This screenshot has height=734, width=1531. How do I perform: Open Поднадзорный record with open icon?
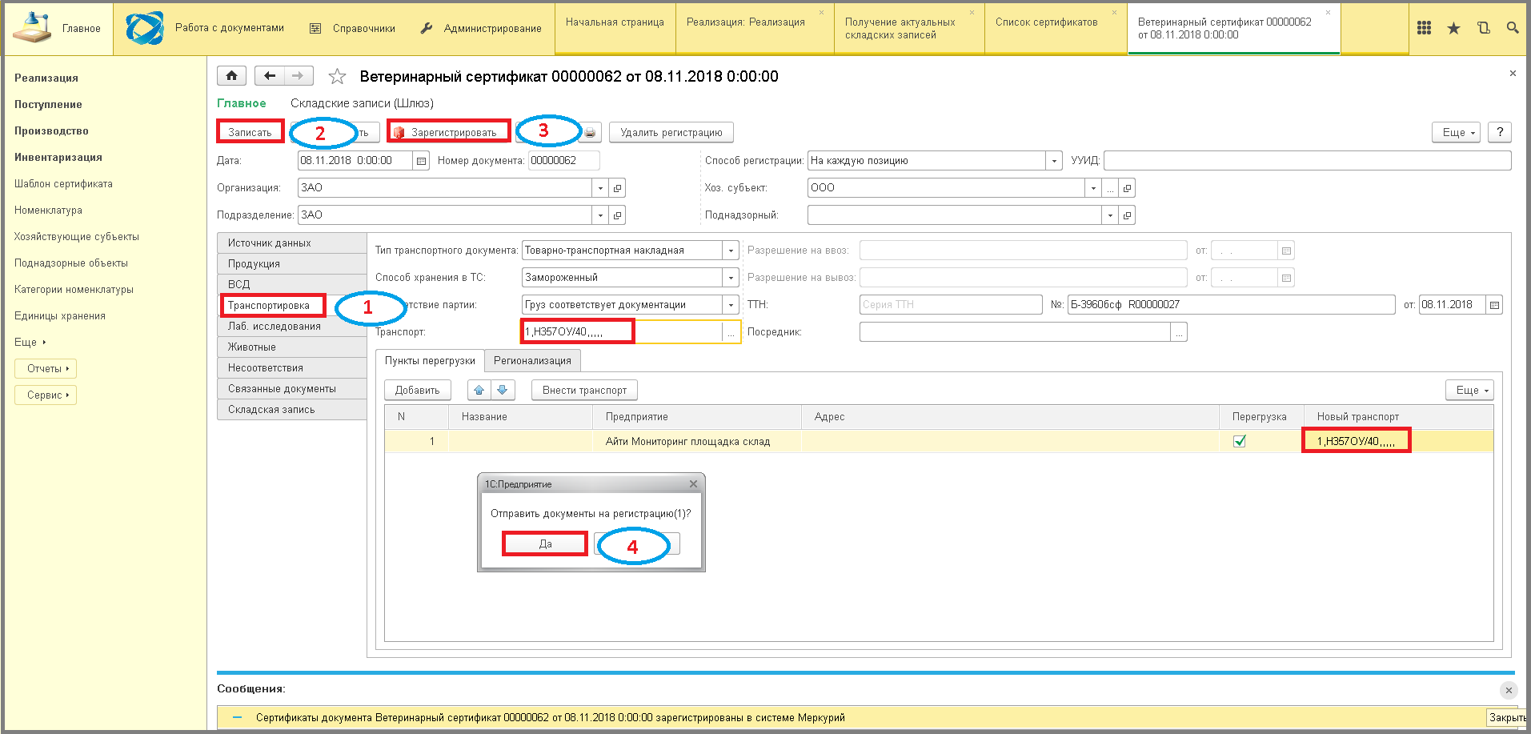(1127, 215)
